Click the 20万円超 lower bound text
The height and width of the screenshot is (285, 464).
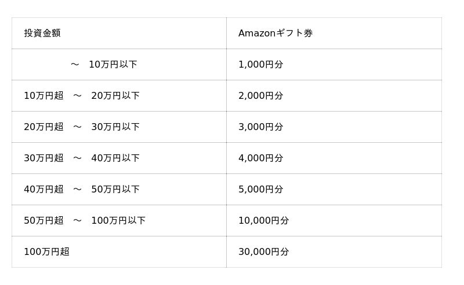[x=43, y=127]
